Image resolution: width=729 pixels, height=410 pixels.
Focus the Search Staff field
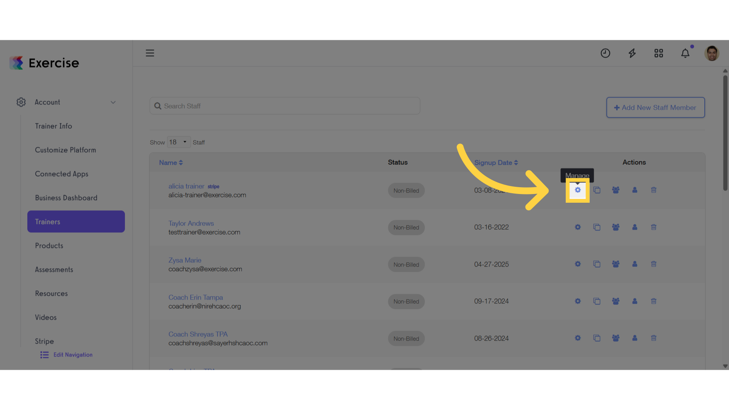(285, 106)
